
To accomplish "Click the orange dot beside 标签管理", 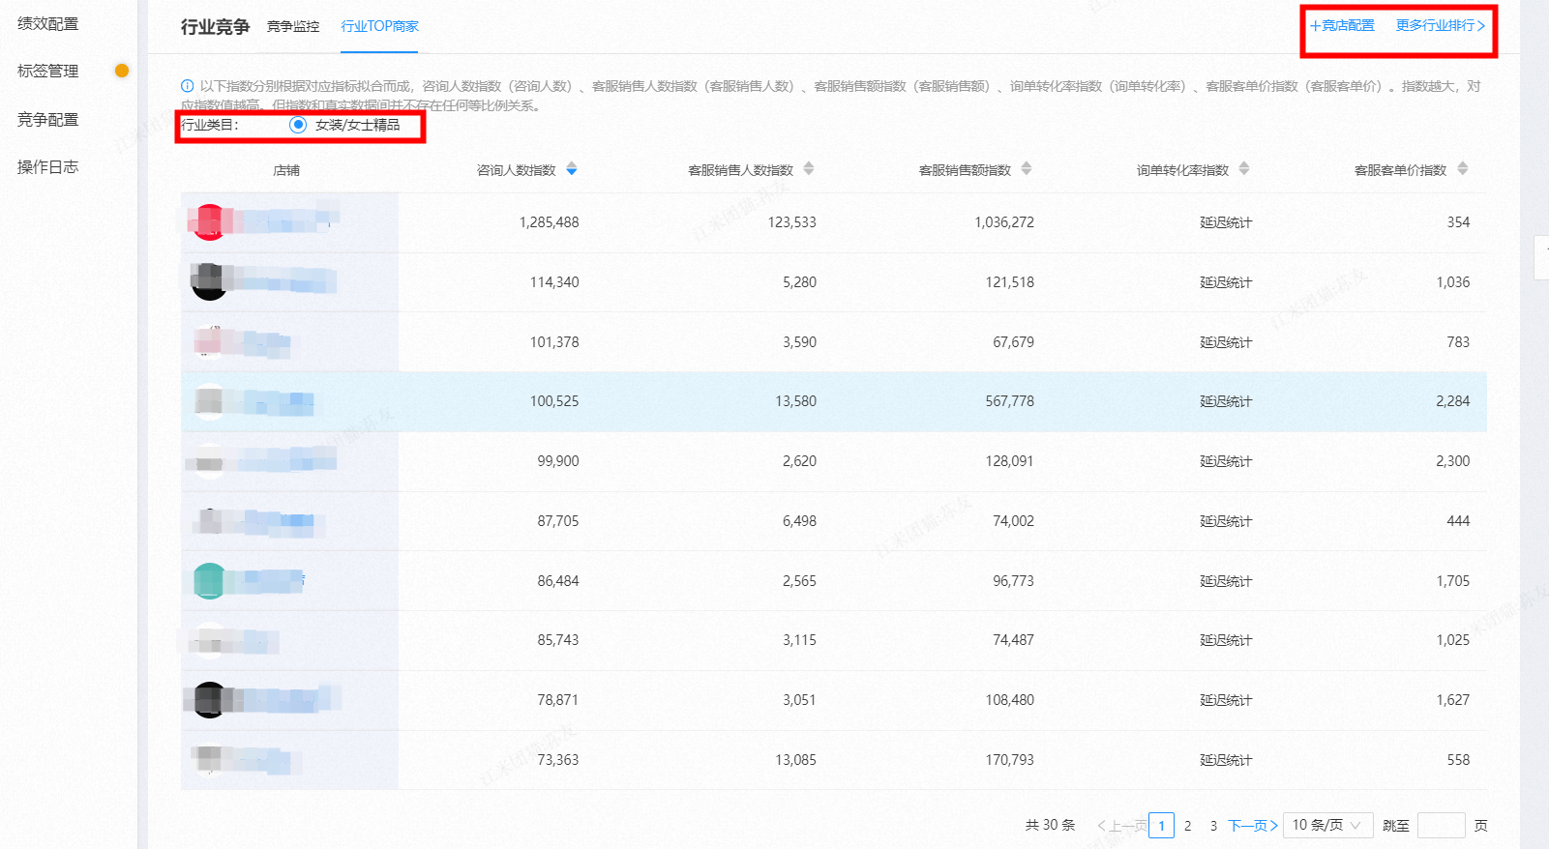I will [x=122, y=71].
